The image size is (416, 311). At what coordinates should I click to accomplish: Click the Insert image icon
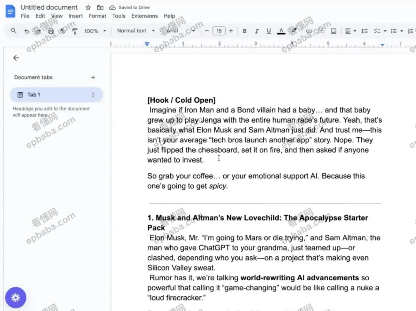click(334, 31)
